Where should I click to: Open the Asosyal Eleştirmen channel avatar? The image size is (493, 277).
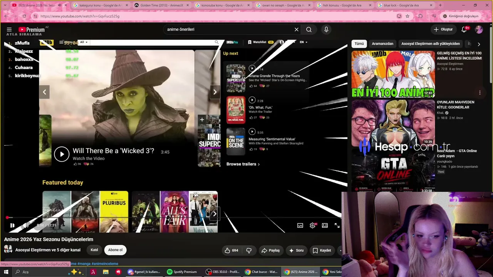point(8,250)
